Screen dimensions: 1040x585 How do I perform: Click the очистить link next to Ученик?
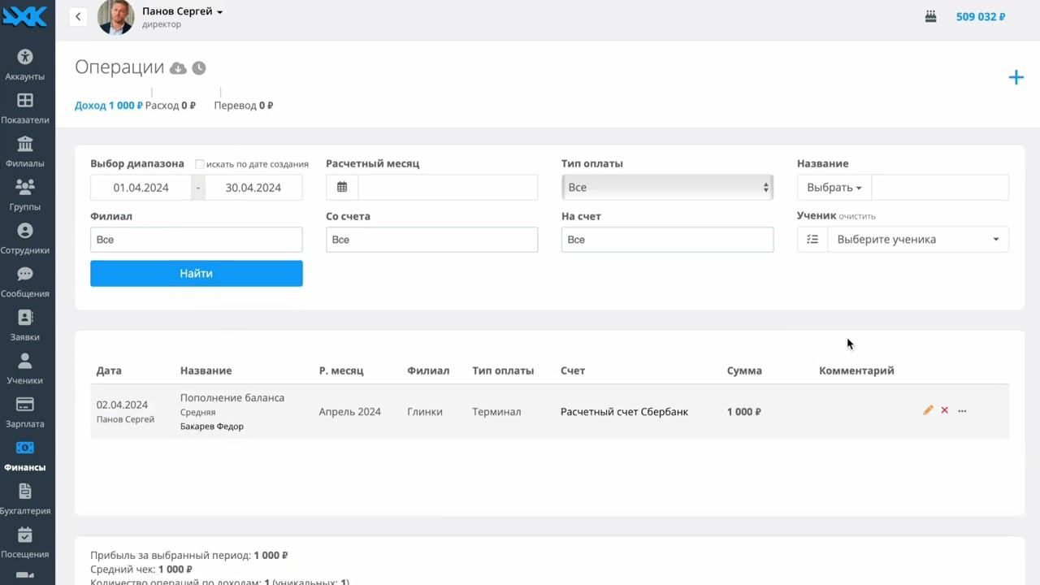click(857, 217)
